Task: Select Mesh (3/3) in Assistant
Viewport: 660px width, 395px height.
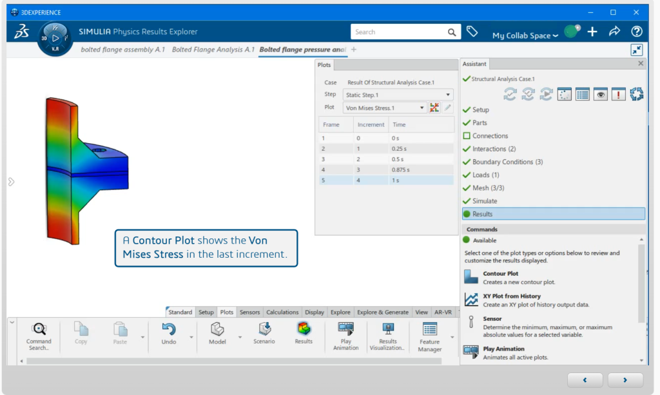Action: [x=488, y=188]
